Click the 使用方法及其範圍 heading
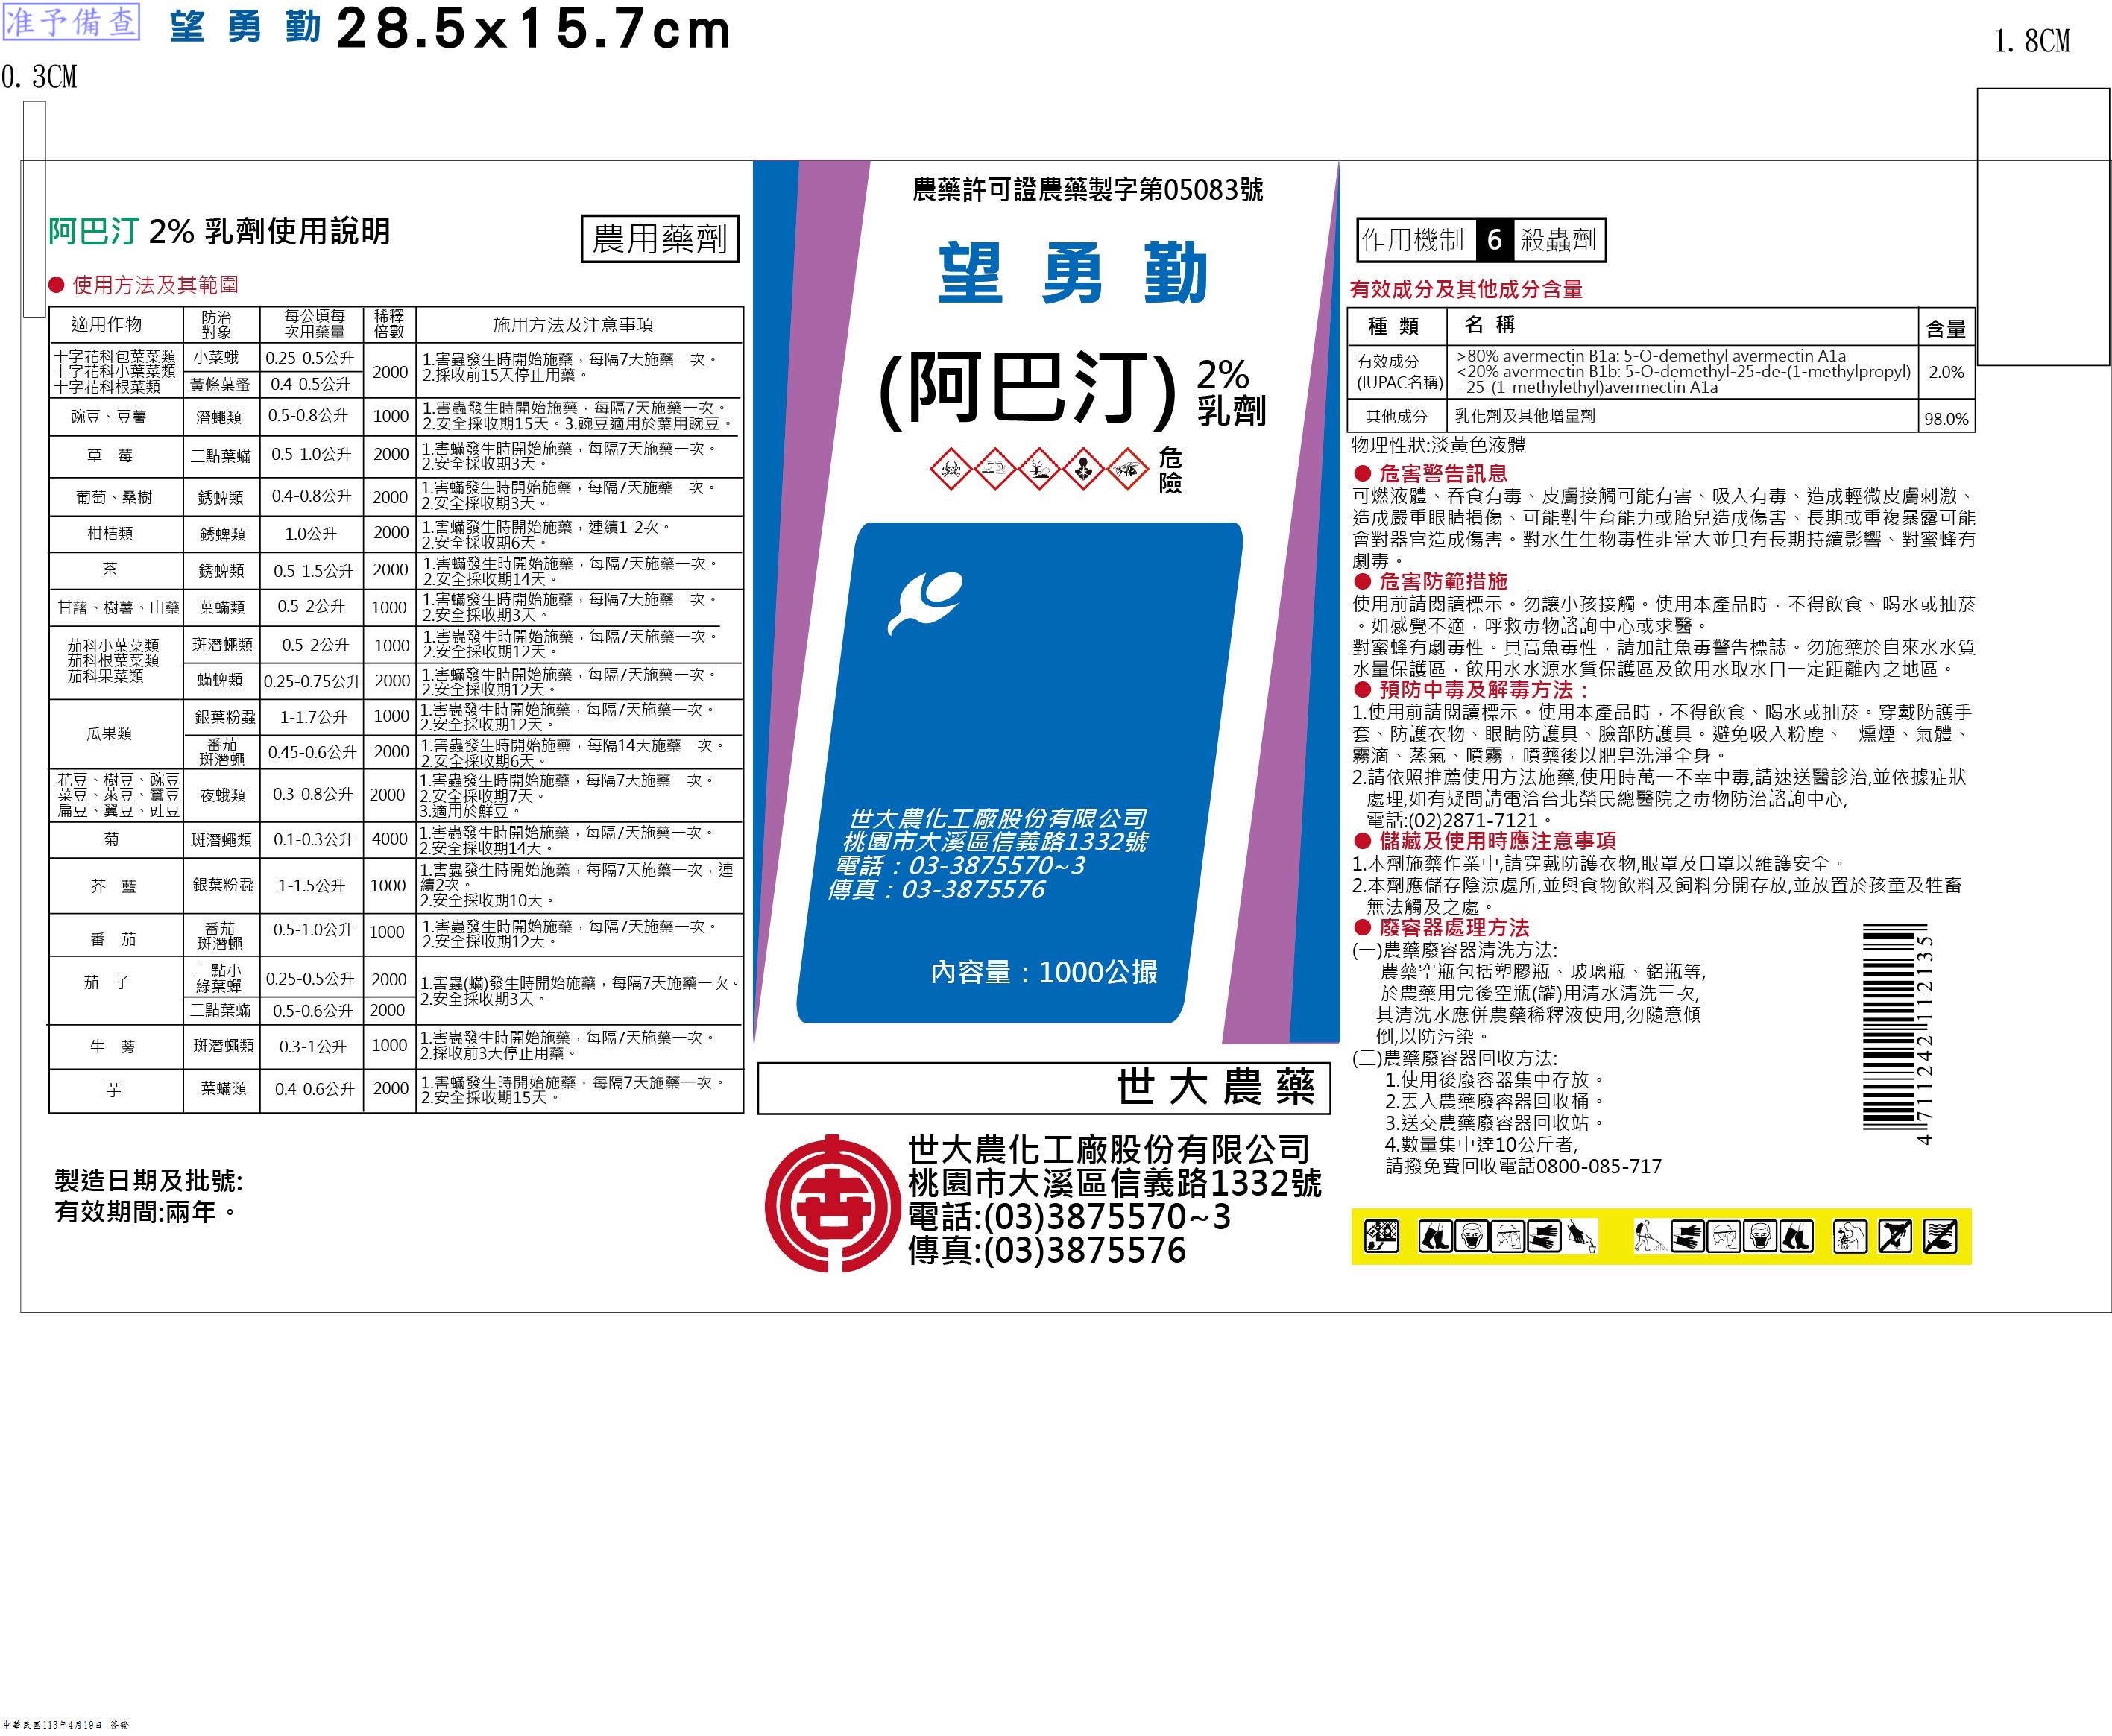Screen dimensions: 2112x1736 click(x=155, y=285)
